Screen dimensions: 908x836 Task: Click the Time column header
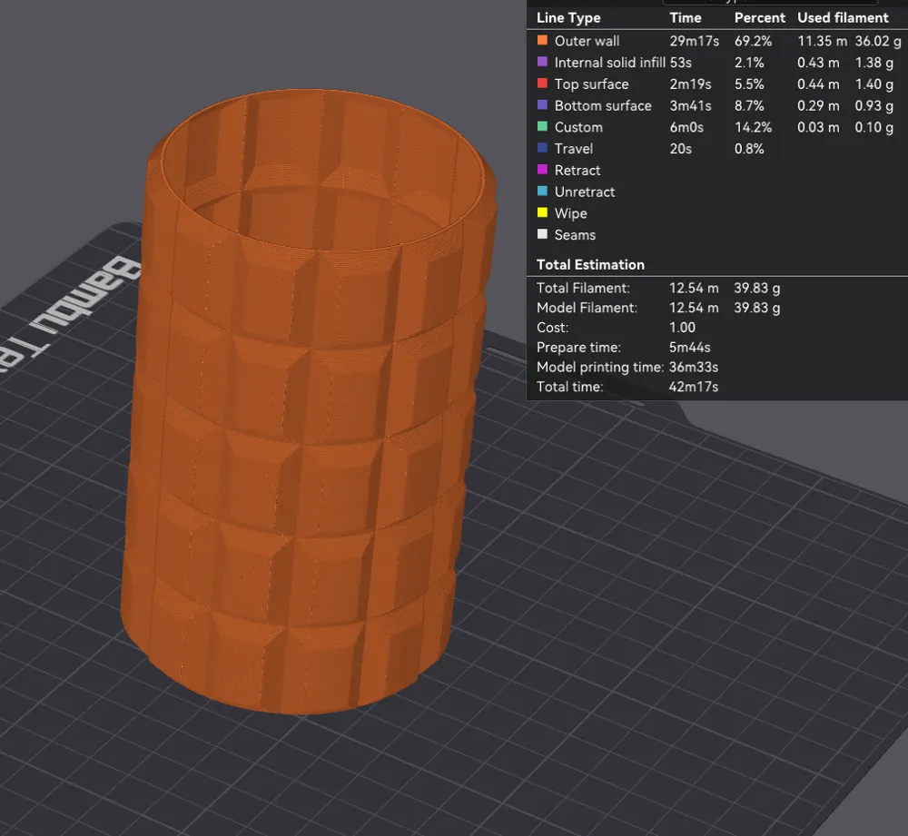tap(685, 18)
